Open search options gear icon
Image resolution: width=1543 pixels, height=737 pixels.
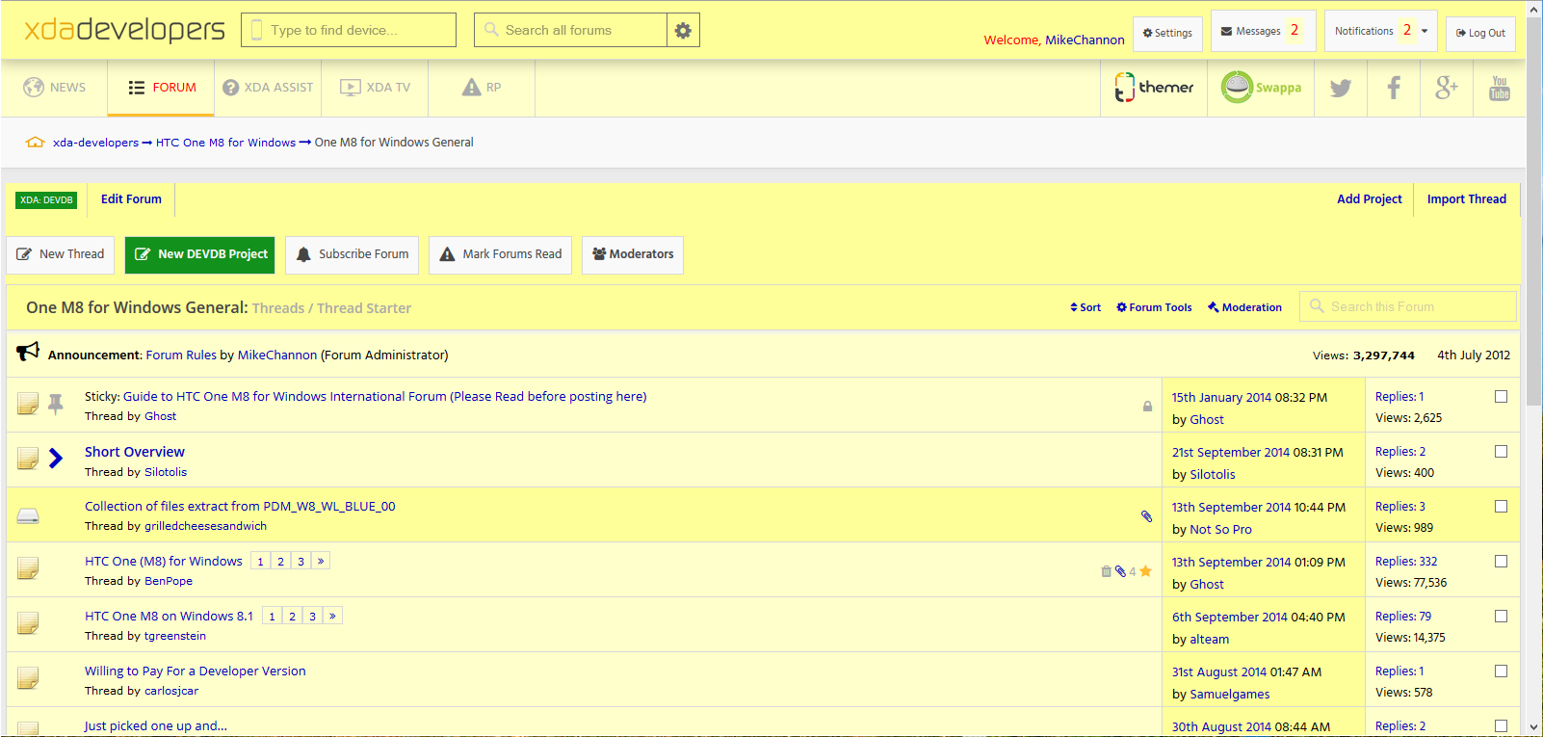[683, 30]
